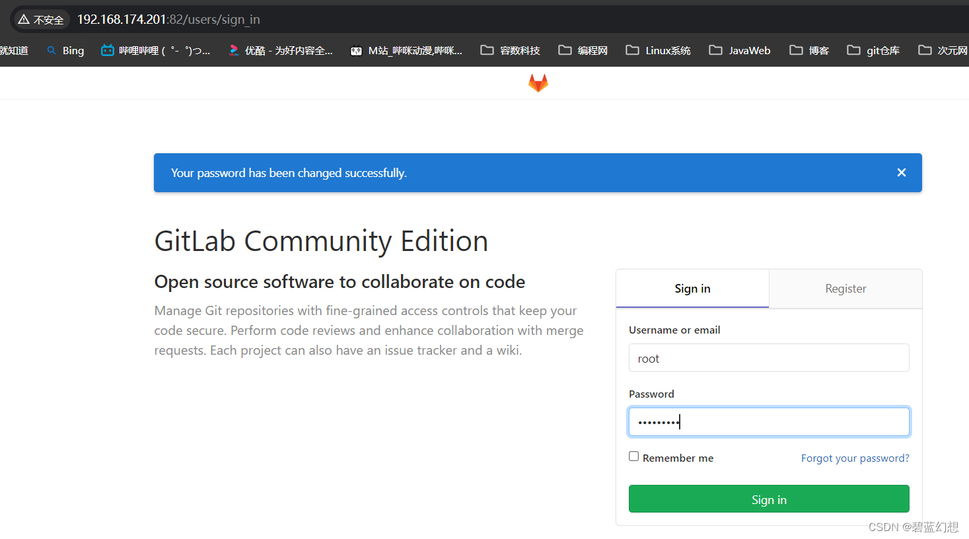Click the Username or email label
This screenshot has width=969, height=539.
pos(674,330)
